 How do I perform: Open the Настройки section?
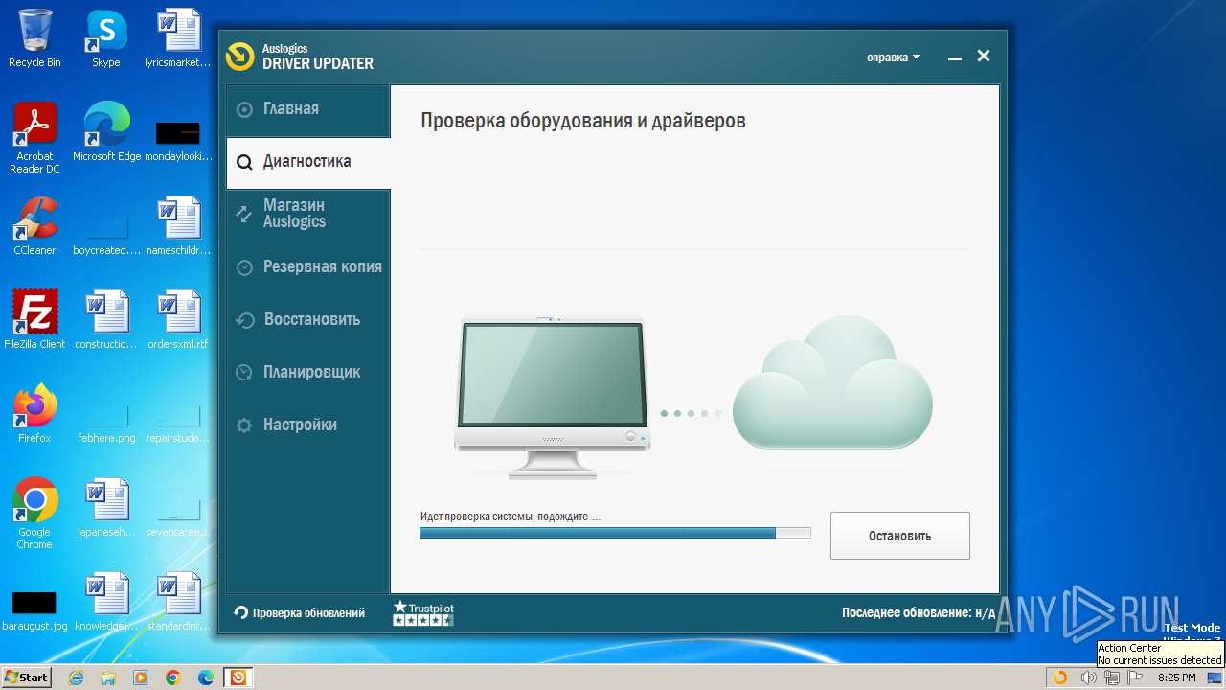pos(307,425)
